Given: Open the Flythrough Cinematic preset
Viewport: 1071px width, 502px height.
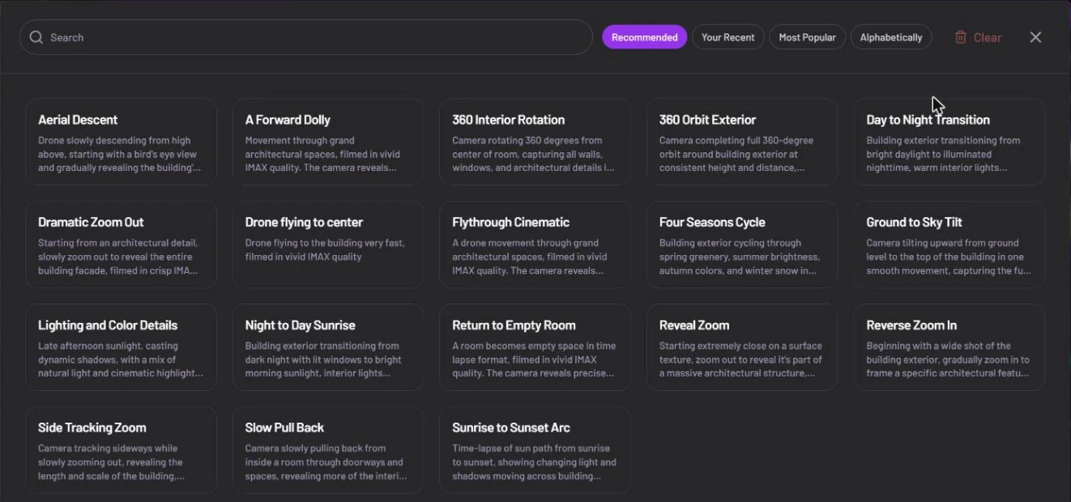Looking at the screenshot, I should 535,245.
